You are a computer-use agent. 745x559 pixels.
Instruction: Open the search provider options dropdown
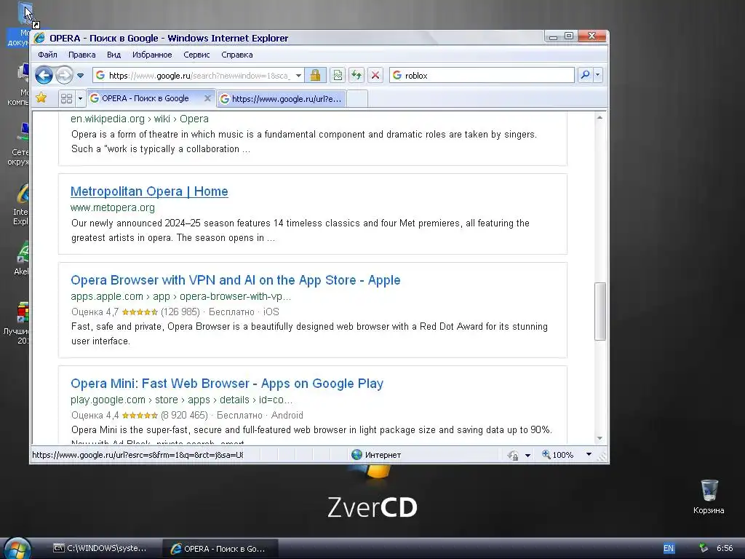(x=598, y=75)
